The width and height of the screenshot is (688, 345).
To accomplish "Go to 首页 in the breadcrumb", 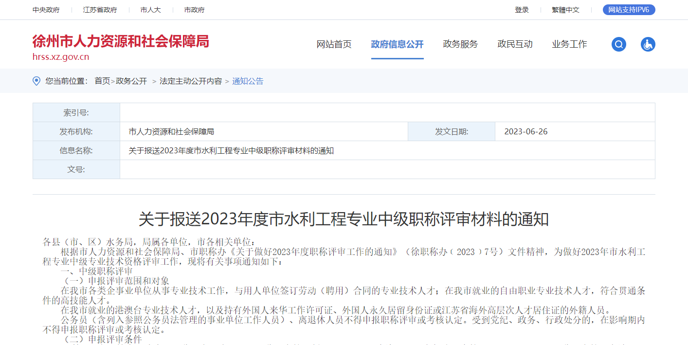I will pyautogui.click(x=102, y=81).
